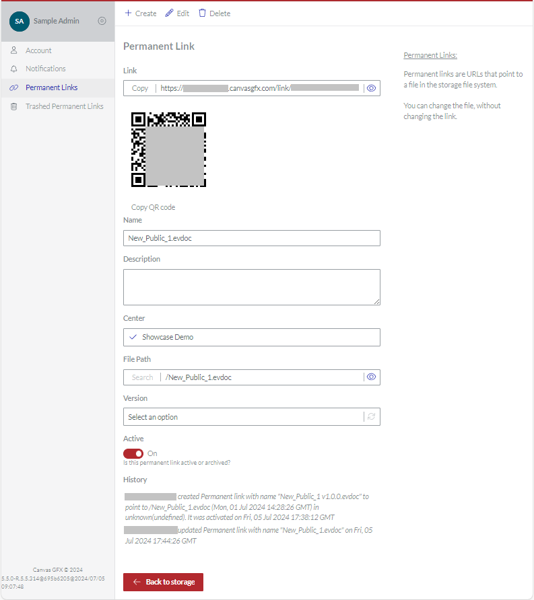This screenshot has width=534, height=600.
Task: Click the Description box resize handle
Action: pyautogui.click(x=377, y=302)
